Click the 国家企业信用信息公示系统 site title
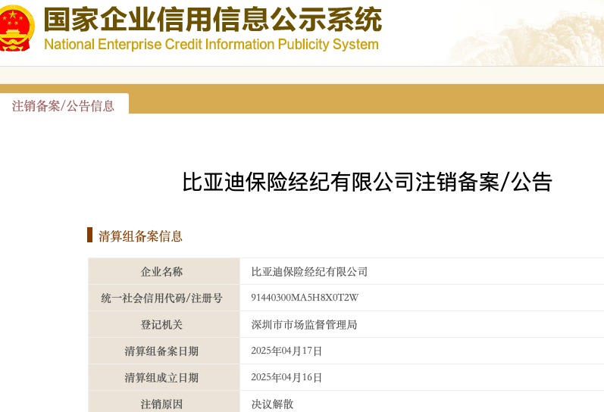Screen dimensions: 604x412 (x=213, y=19)
